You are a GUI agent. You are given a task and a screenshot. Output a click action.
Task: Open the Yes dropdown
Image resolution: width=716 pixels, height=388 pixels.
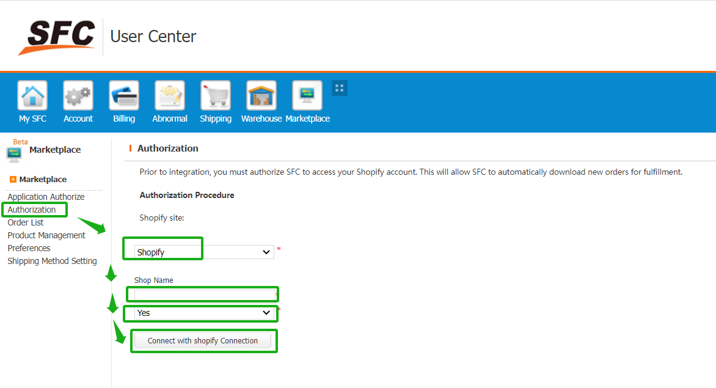[x=204, y=313]
